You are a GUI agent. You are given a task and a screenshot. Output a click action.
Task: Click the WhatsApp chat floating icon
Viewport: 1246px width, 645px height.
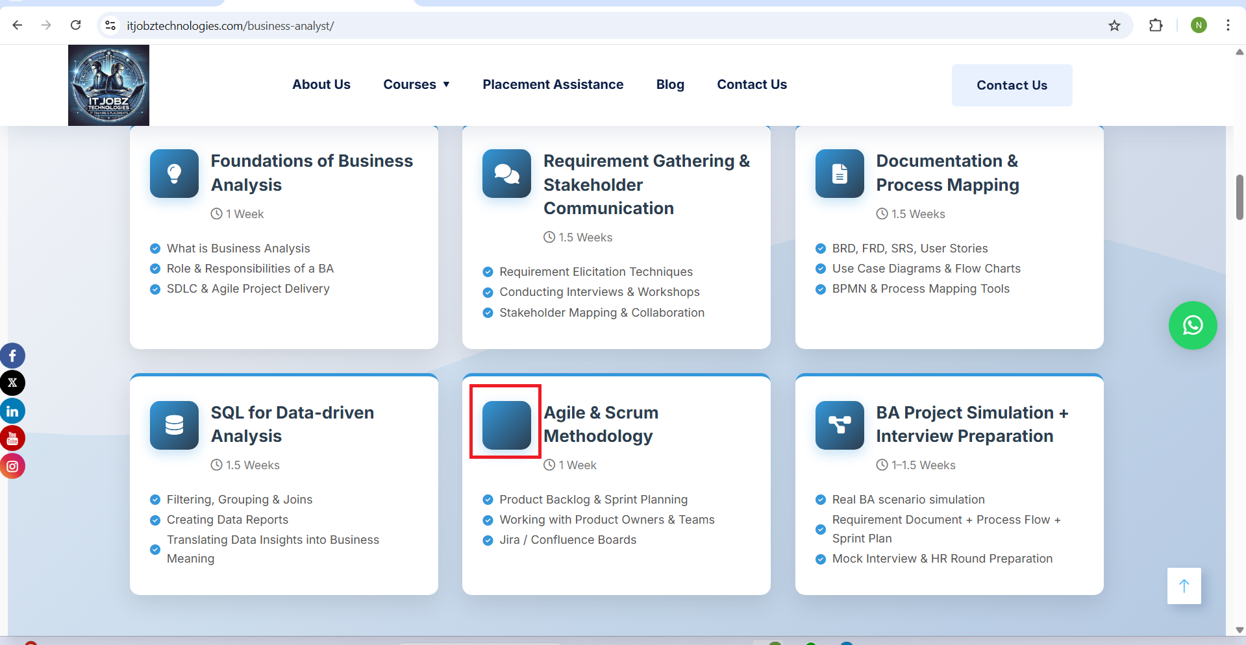[x=1192, y=325]
